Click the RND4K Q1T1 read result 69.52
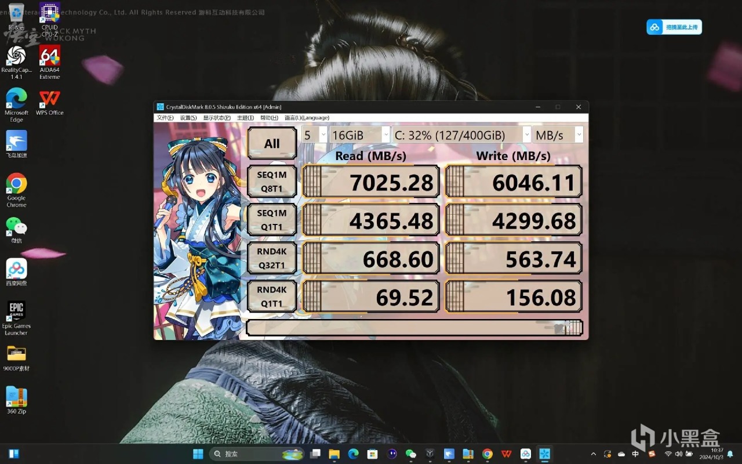The width and height of the screenshot is (742, 464). [x=370, y=296]
